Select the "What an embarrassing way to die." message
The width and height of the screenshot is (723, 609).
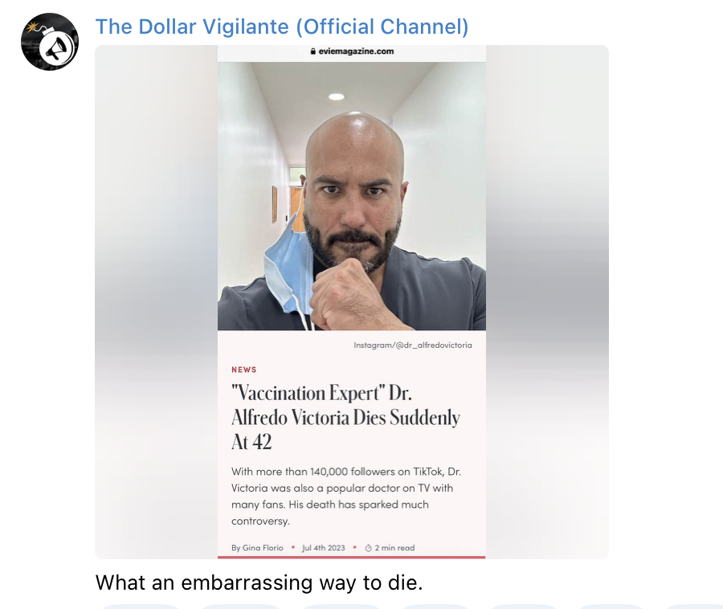[x=259, y=582]
